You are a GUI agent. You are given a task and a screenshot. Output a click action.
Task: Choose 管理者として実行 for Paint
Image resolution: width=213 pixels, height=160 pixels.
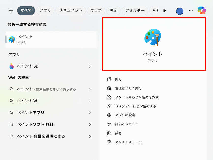click(128, 88)
